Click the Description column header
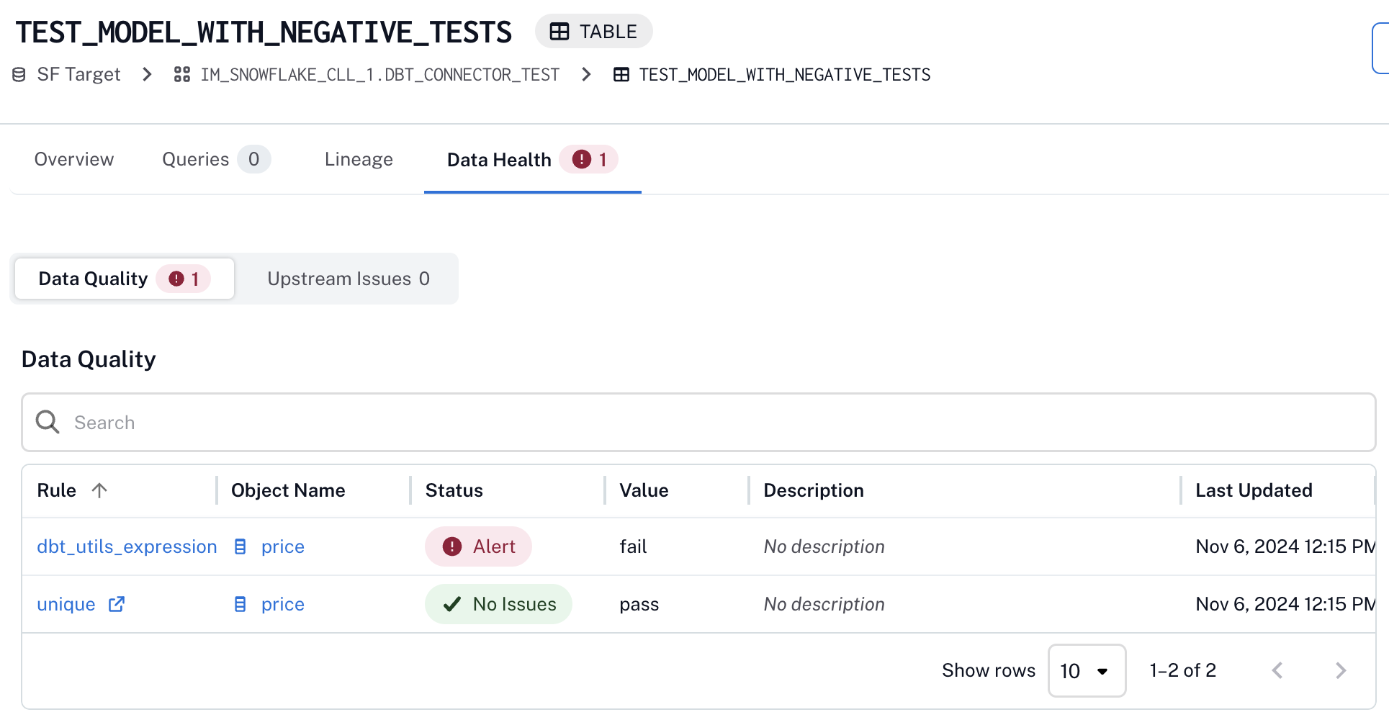Viewport: 1389px width, 725px height. click(814, 490)
